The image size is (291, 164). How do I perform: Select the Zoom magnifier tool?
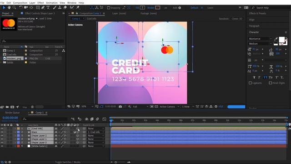click(x=14, y=8)
